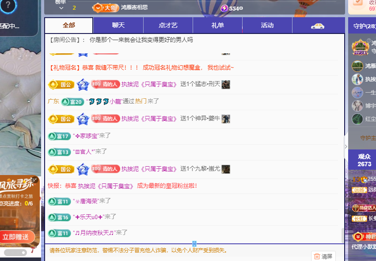The image size is (376, 261).
Task: Click the 立即赠送 button
Action: (x=16, y=237)
